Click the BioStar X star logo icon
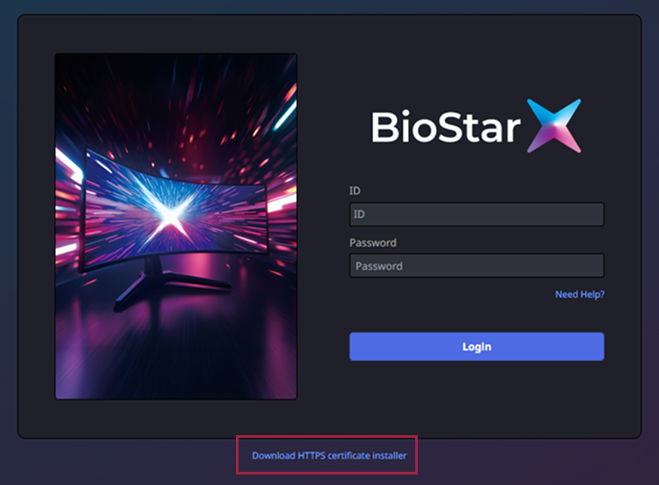Image resolution: width=659 pixels, height=485 pixels. 553,126
